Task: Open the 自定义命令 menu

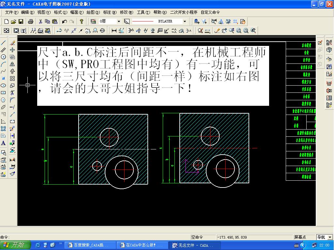Action: coord(210,12)
